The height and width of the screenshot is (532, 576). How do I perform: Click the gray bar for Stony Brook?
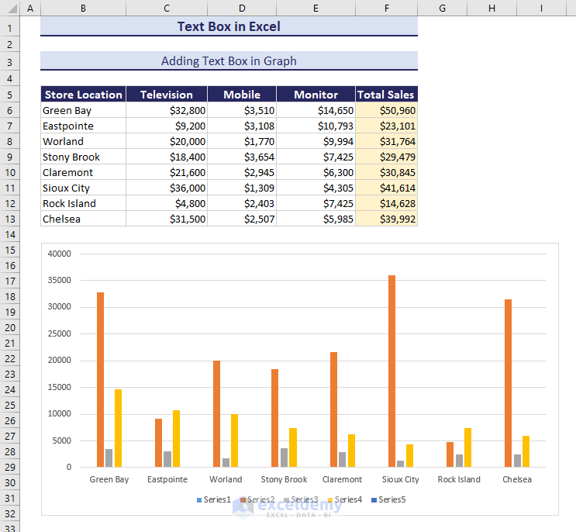[x=284, y=458]
